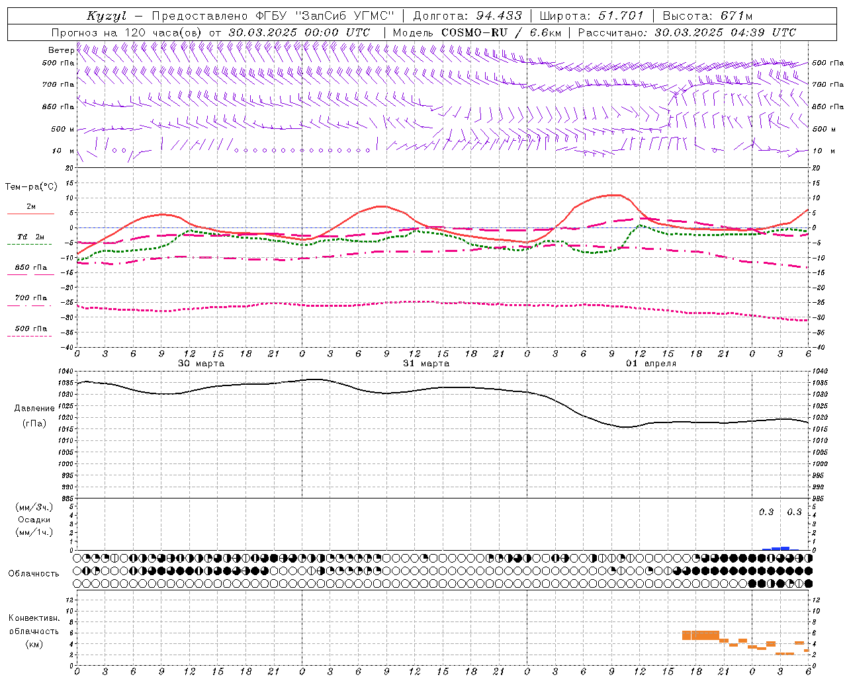
Task: Click the Облачность cloud cover label
Action: coord(34,573)
